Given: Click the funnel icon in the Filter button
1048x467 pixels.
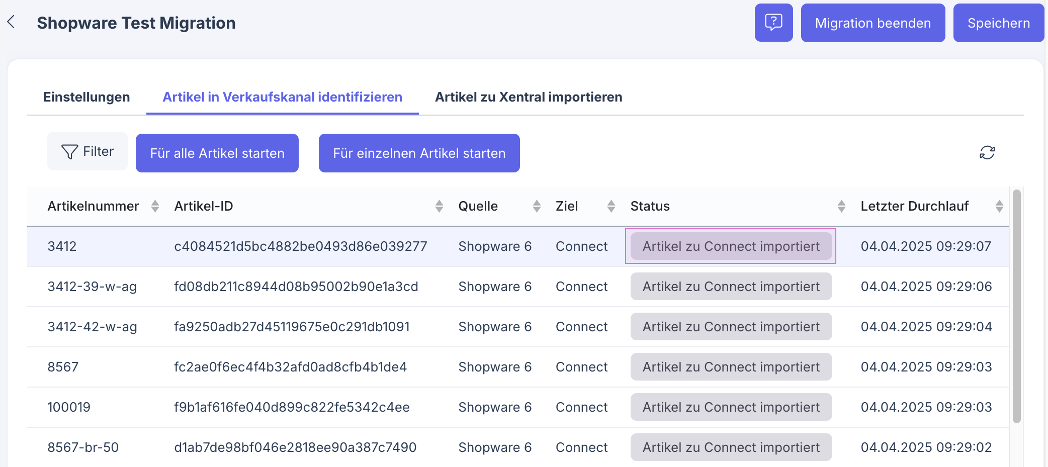Looking at the screenshot, I should point(70,151).
